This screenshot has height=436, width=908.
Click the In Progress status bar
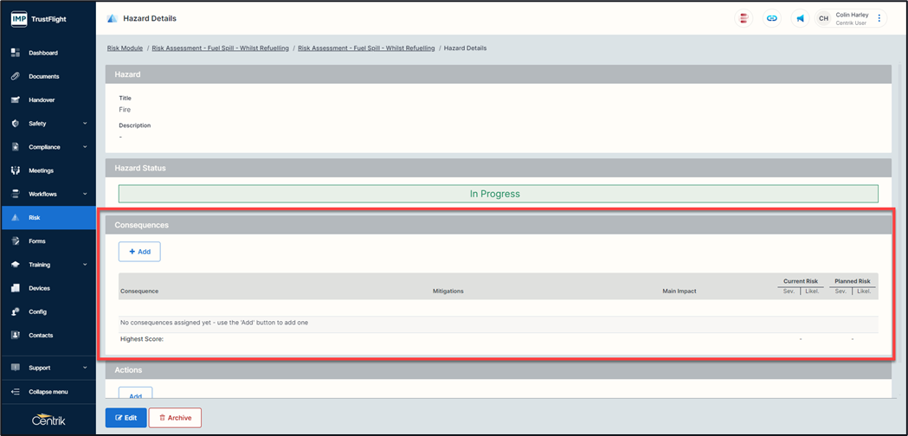498,194
